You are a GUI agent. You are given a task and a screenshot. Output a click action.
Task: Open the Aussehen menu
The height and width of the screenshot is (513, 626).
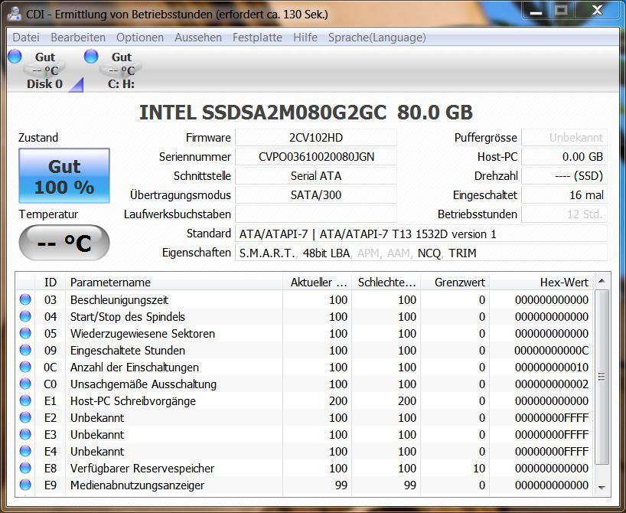click(198, 38)
